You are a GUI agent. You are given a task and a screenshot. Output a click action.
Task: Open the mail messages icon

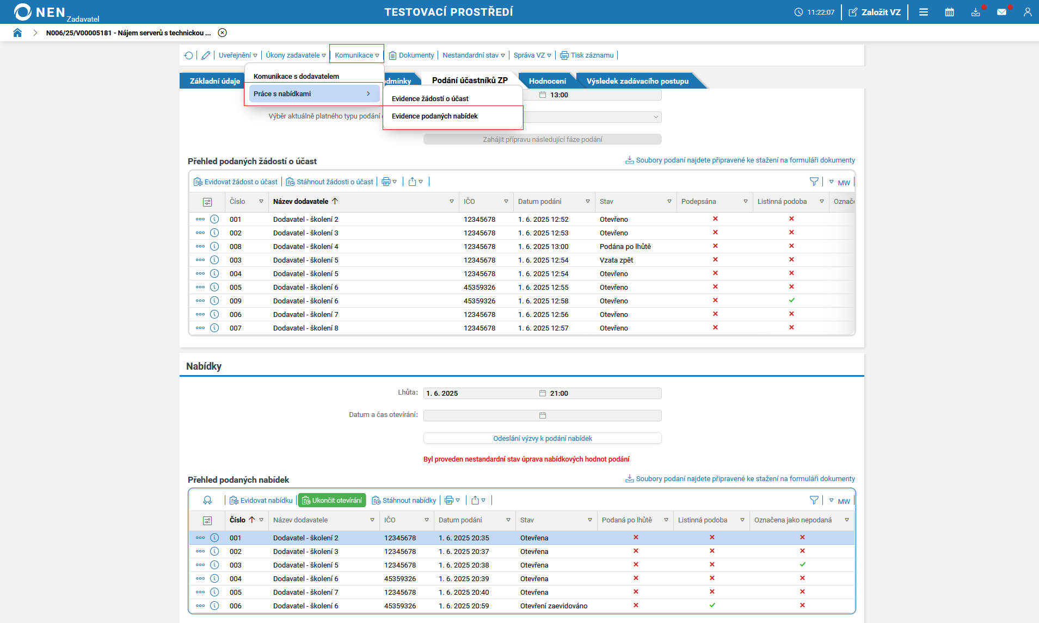(1001, 12)
